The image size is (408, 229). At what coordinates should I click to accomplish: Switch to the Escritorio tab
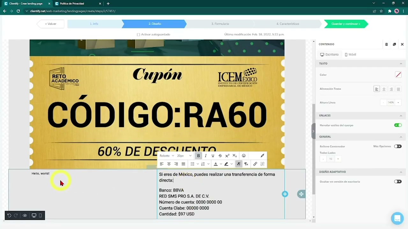329,55
